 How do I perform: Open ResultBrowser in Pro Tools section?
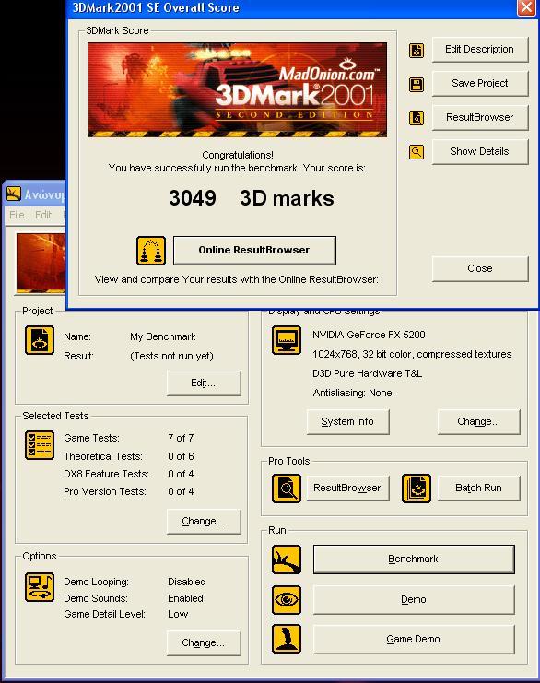point(347,488)
